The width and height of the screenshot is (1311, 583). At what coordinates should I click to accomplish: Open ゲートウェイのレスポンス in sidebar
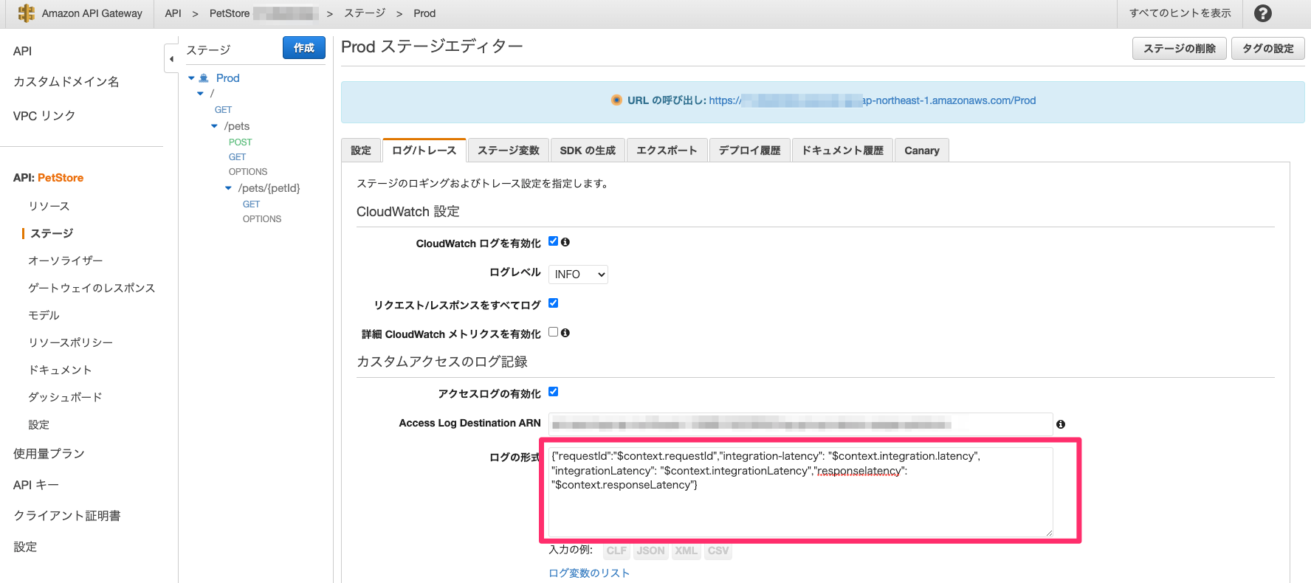(x=92, y=288)
